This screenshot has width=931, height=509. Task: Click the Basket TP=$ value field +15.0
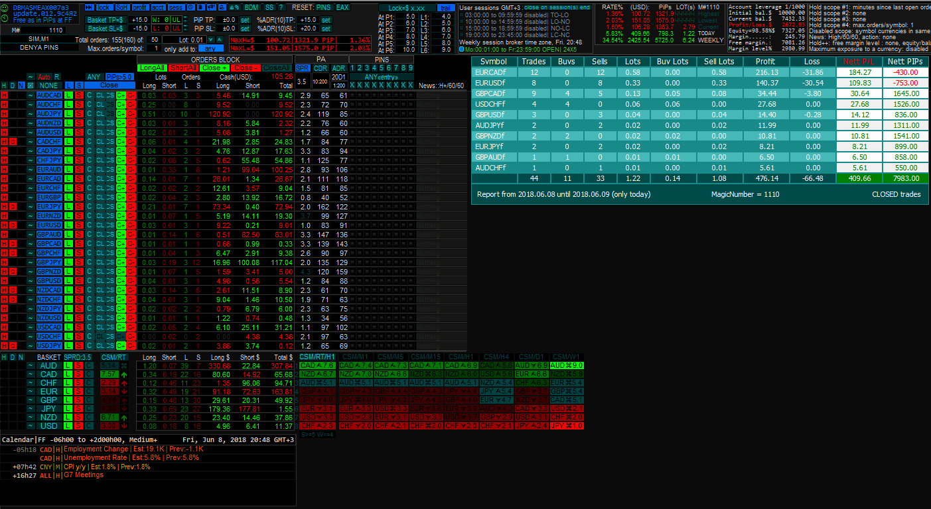(x=139, y=20)
